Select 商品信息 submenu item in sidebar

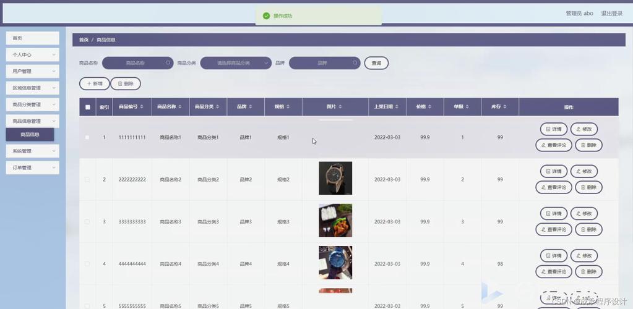(x=30, y=134)
